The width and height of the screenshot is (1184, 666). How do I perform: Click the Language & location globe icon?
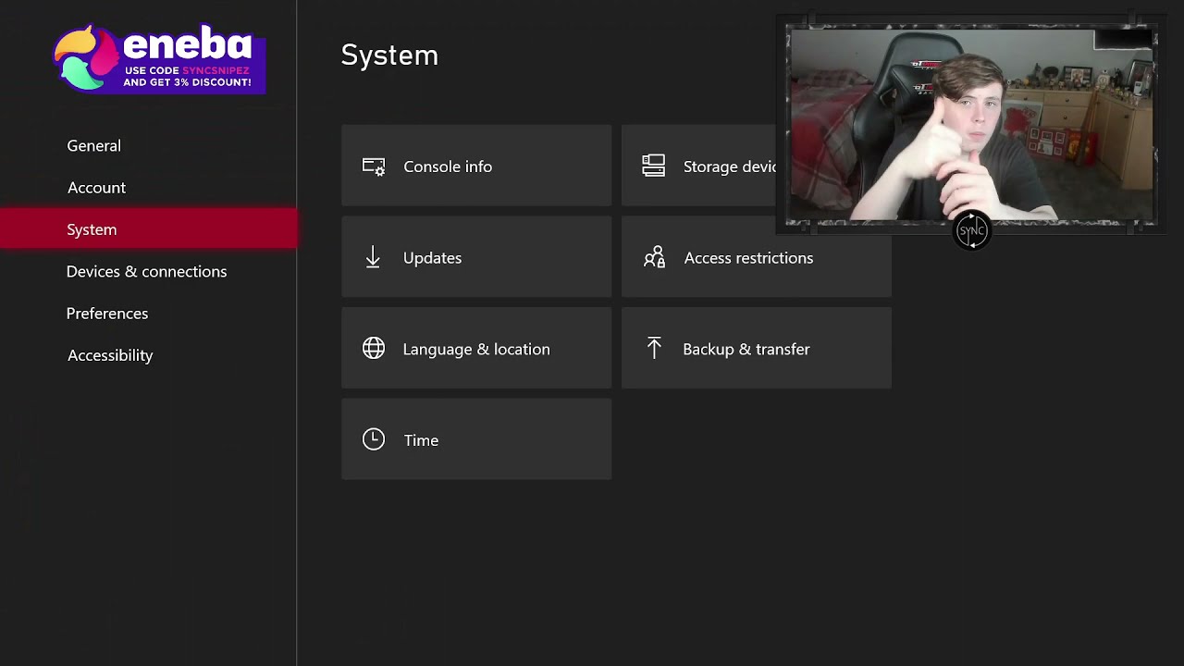tap(374, 348)
